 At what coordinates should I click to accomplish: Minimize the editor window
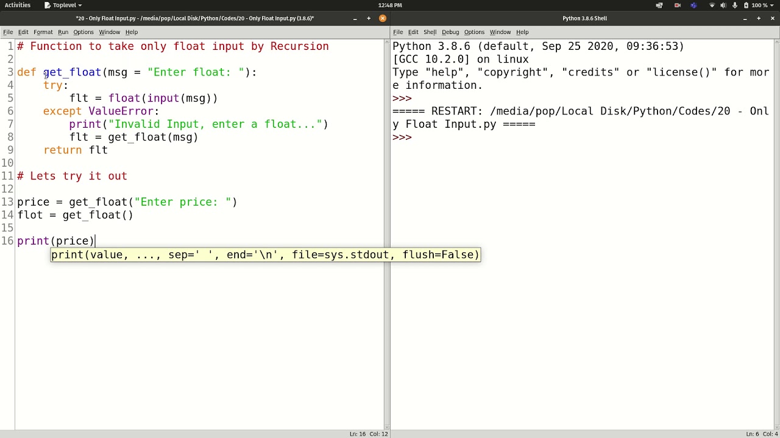click(x=355, y=18)
